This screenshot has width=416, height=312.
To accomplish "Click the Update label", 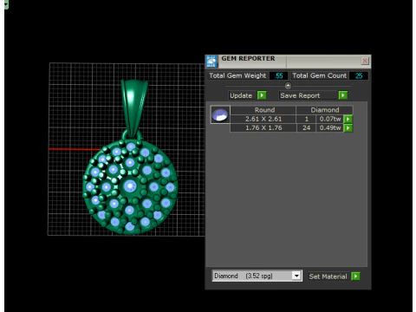I will [x=241, y=95].
